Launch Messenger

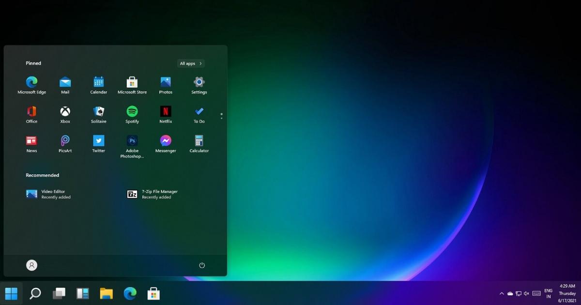(166, 140)
